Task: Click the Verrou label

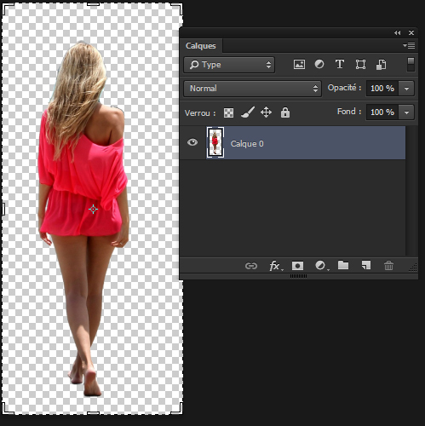Action: coord(200,113)
